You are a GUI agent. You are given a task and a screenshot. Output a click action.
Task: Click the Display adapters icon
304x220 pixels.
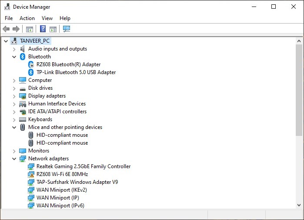23,96
